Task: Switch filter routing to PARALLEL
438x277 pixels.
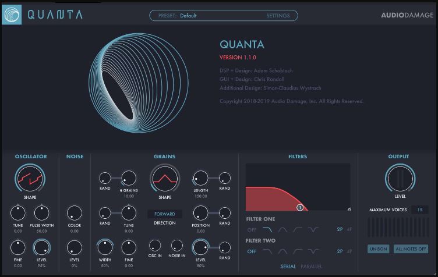Action: pos(311,267)
